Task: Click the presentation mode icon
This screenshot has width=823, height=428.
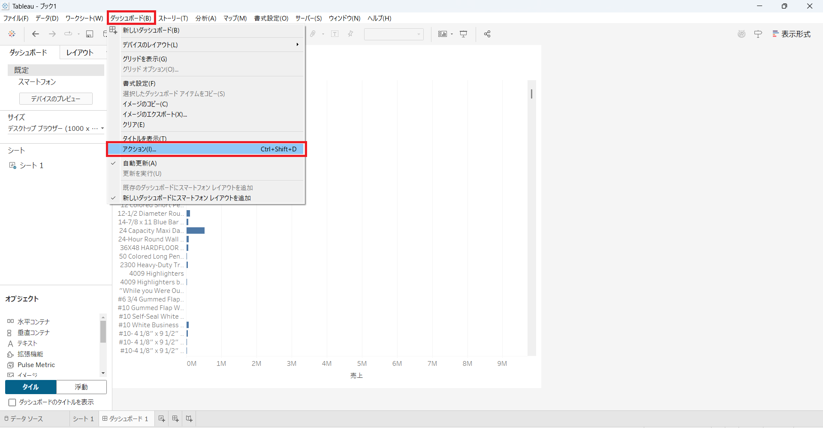Action: (x=464, y=34)
